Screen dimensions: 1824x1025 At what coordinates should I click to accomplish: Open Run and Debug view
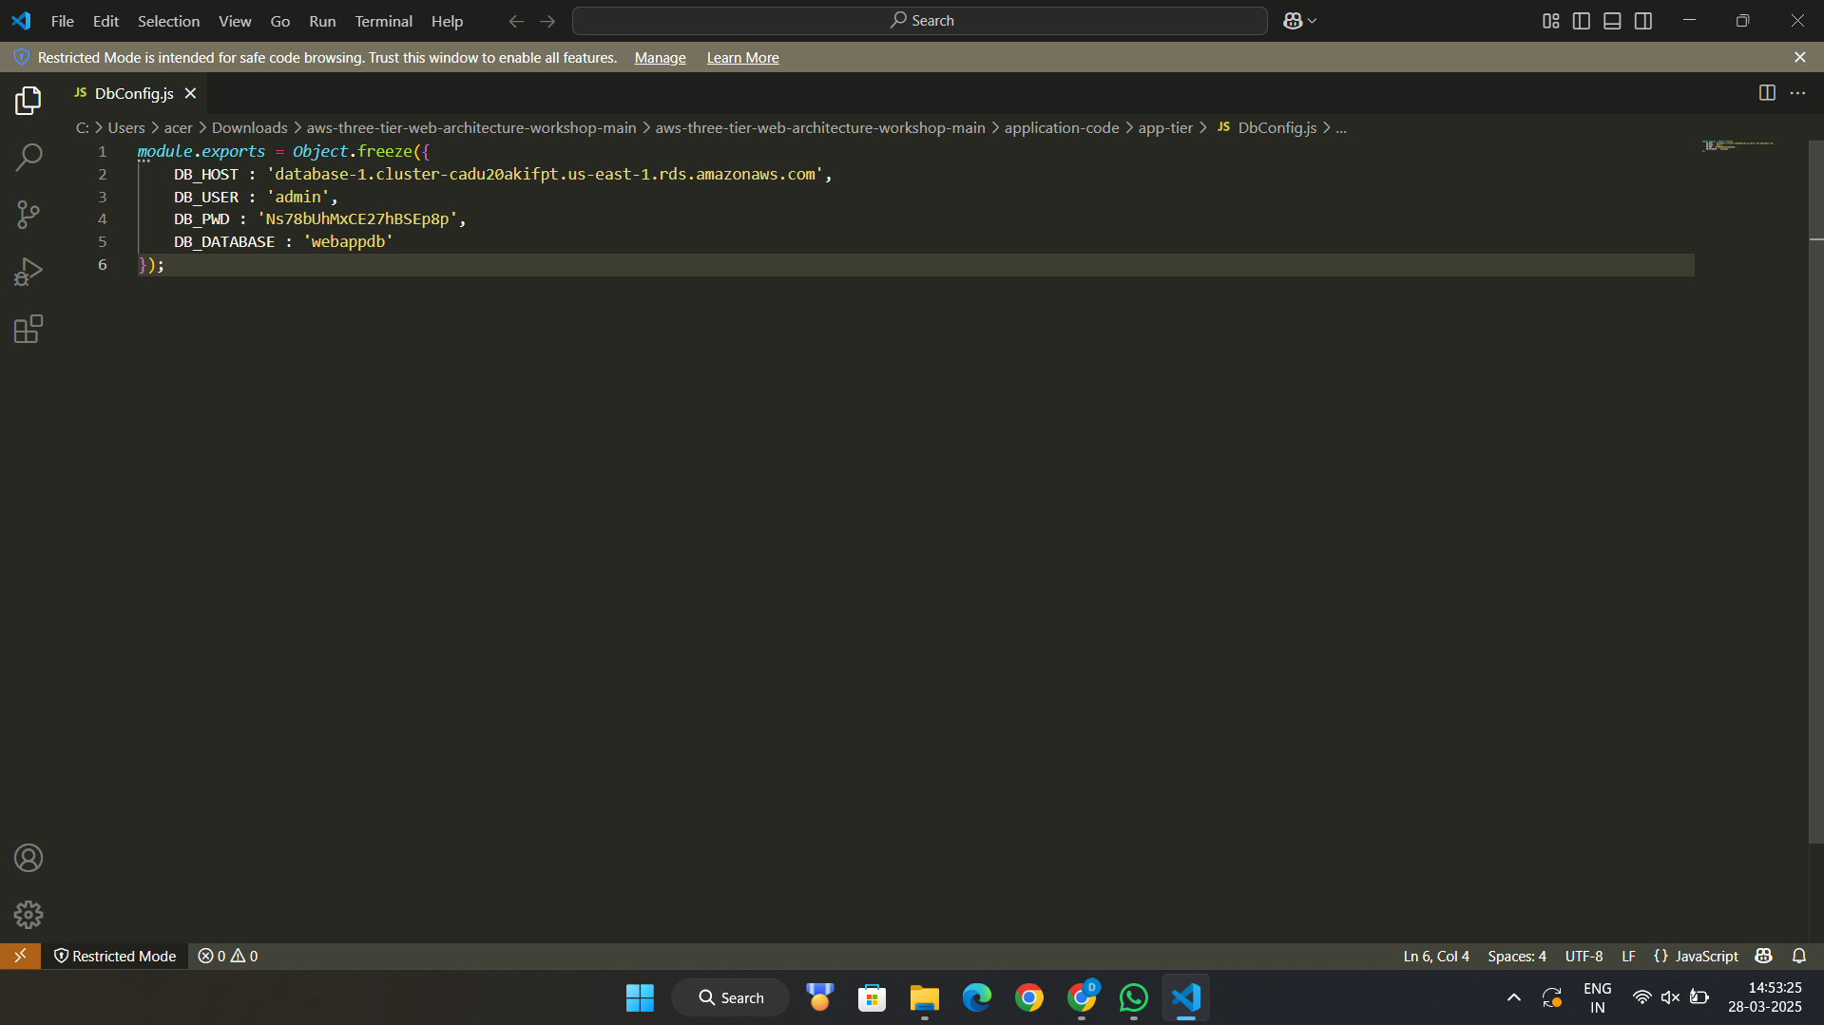pyautogui.click(x=29, y=272)
